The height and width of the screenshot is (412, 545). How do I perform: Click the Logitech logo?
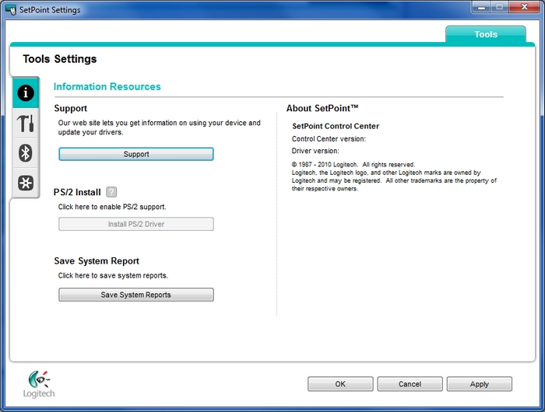pyautogui.click(x=39, y=384)
